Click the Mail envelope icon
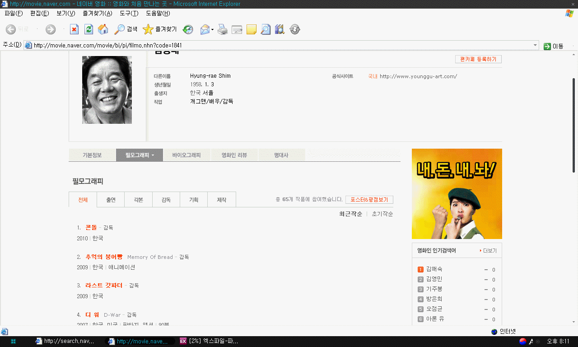The width and height of the screenshot is (578, 347). coord(205,29)
